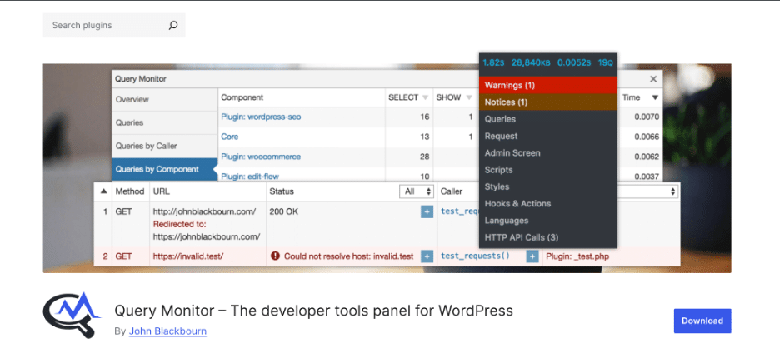
Task: Click the magnifier icon in plugin search
Action: (173, 25)
